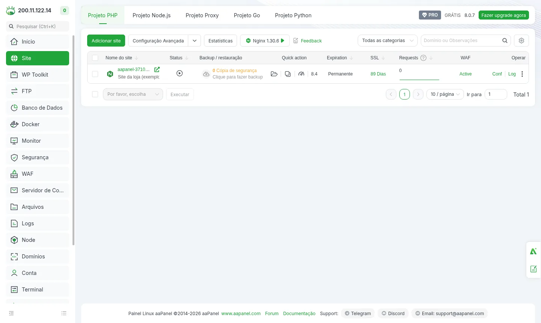Click the Ir para page number field
This screenshot has height=323, width=541.
point(496,94)
